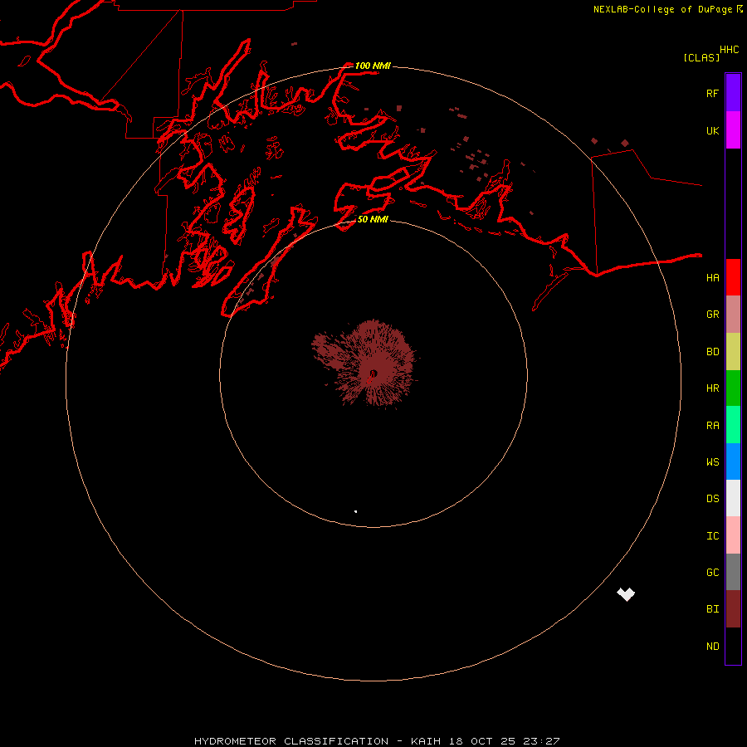Click the BI dark red legend swatch
The image size is (747, 747).
coord(733,609)
